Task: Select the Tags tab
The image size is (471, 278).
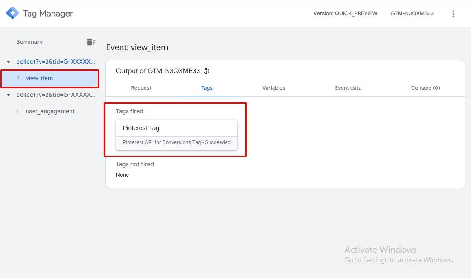Action: pos(207,88)
